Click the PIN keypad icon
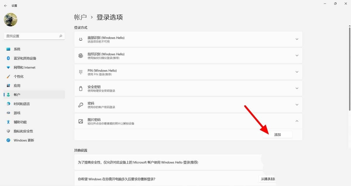The height and width of the screenshot is (186, 351). [x=80, y=72]
